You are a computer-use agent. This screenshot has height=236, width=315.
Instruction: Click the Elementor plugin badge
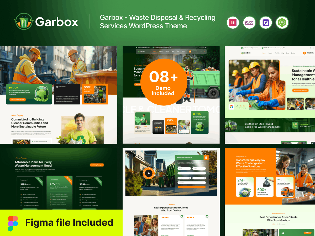point(233,23)
